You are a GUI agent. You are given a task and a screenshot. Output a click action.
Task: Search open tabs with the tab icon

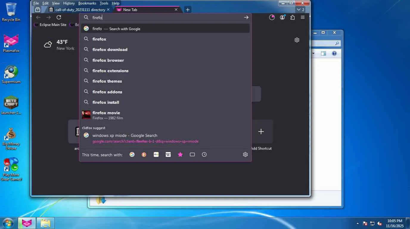[x=192, y=154]
